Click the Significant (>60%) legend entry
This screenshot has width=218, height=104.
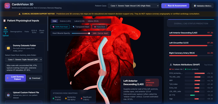coord(86,98)
